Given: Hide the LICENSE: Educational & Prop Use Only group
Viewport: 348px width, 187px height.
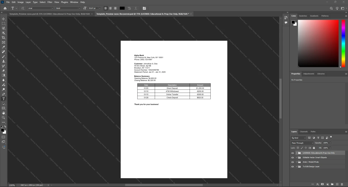Looking at the screenshot, I should [x=293, y=153].
